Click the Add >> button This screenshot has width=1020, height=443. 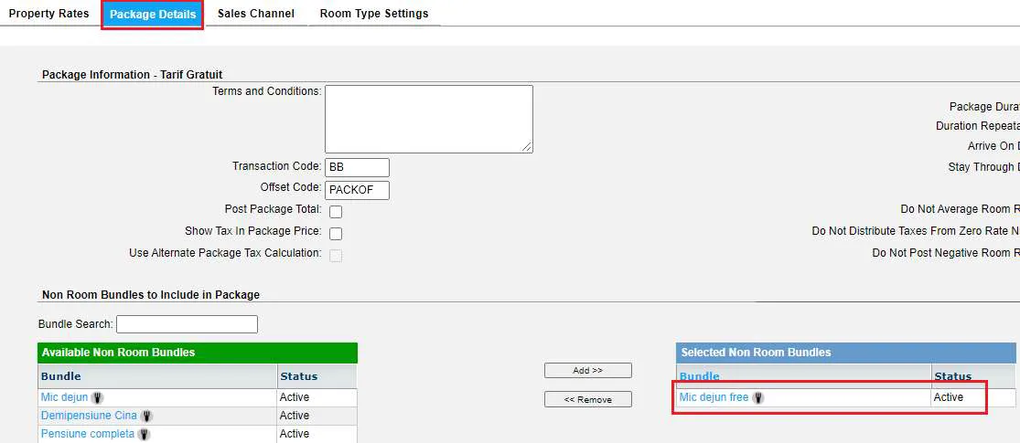click(588, 370)
